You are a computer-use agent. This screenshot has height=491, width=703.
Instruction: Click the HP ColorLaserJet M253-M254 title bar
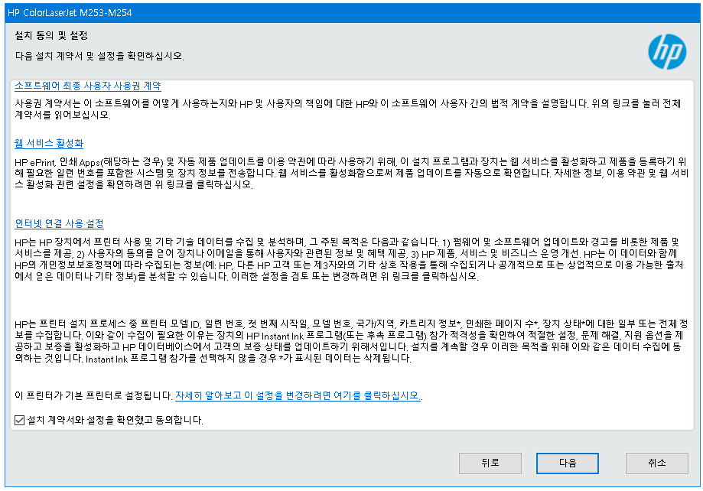point(352,12)
